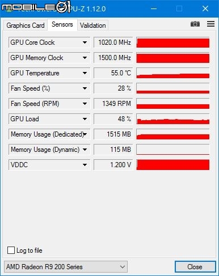Switch to the Validation tab
This screenshot has height=276, width=219.
coord(93,26)
